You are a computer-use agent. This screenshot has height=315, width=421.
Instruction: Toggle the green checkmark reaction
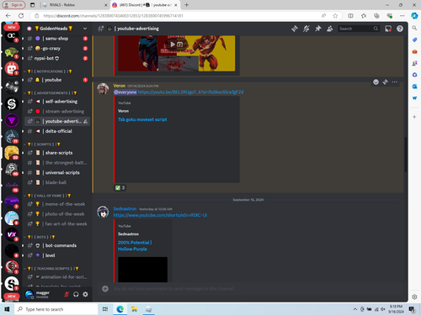(120, 187)
